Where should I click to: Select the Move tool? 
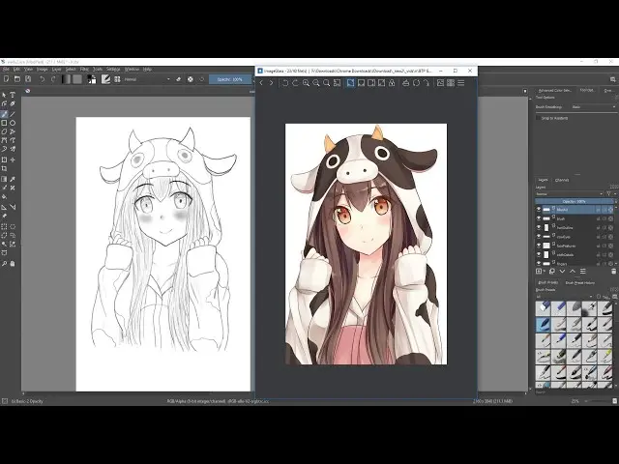(13, 159)
